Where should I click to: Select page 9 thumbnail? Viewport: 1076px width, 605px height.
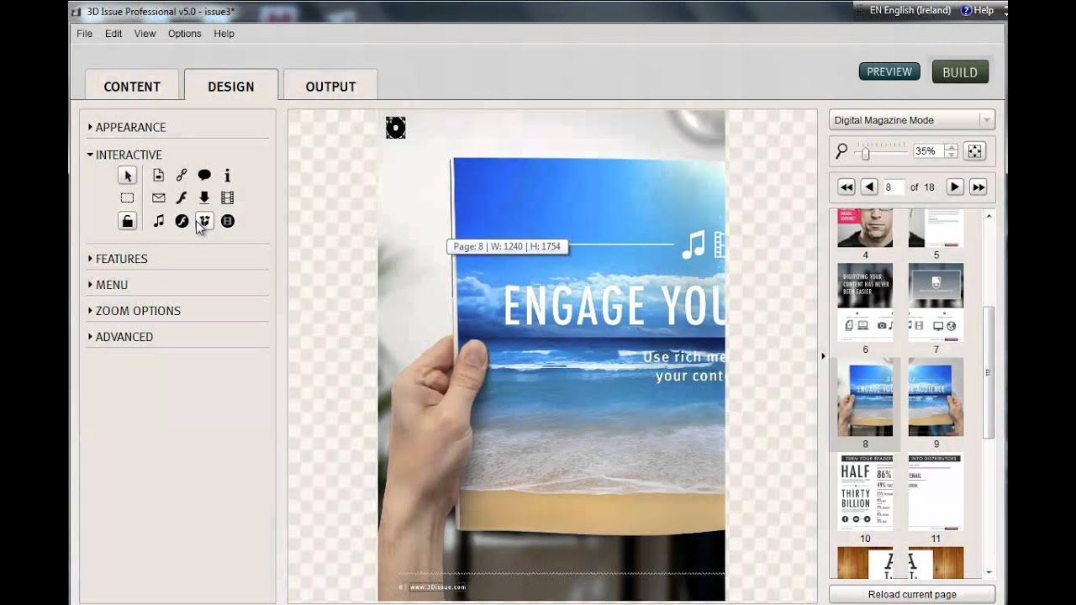(x=936, y=397)
